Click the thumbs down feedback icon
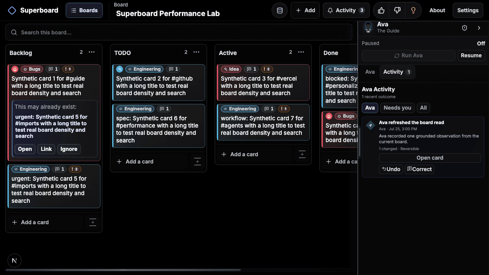 point(397,10)
